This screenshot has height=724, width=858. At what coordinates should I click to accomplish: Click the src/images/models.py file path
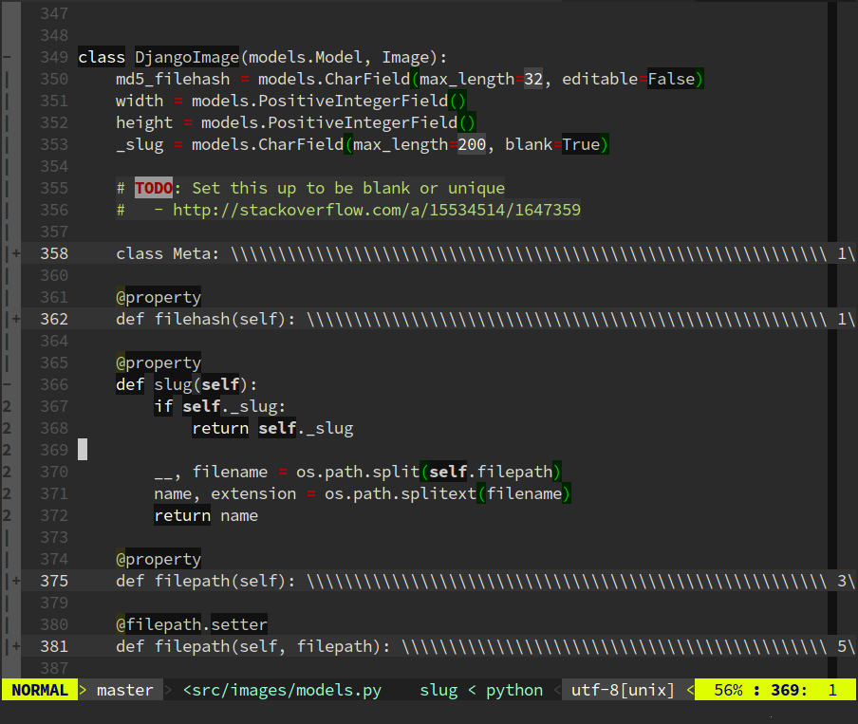(281, 690)
